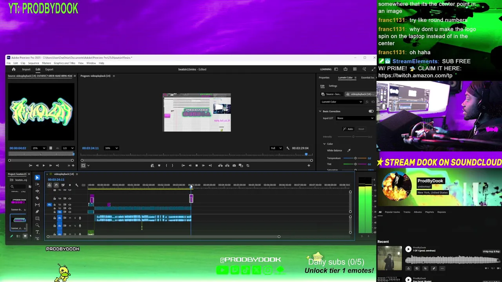Open Program monitor button editor plus
Viewport: 502px width, 282px height.
(x=309, y=165)
